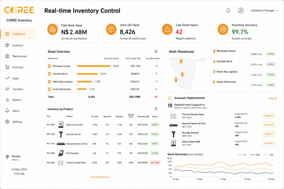This screenshot has width=284, height=189.
Task: Open Inventory by Product filter icon
Action: (156, 109)
